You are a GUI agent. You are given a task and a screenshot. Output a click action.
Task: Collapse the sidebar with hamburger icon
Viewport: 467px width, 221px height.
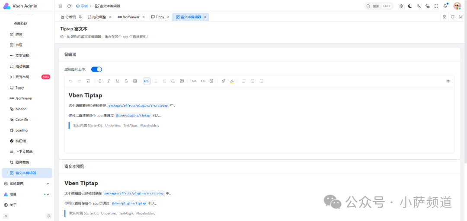coord(61,6)
